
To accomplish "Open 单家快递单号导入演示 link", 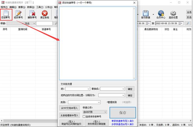I will pos(124,121).
